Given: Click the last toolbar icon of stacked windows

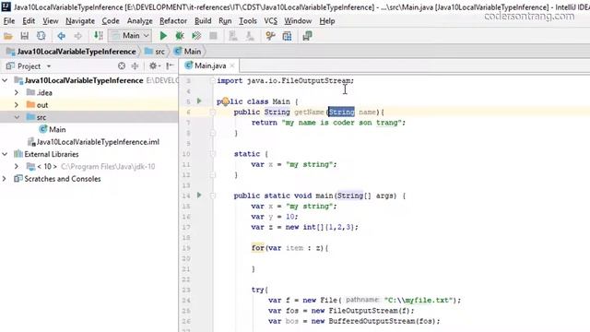Looking at the screenshot, I should (307, 36).
